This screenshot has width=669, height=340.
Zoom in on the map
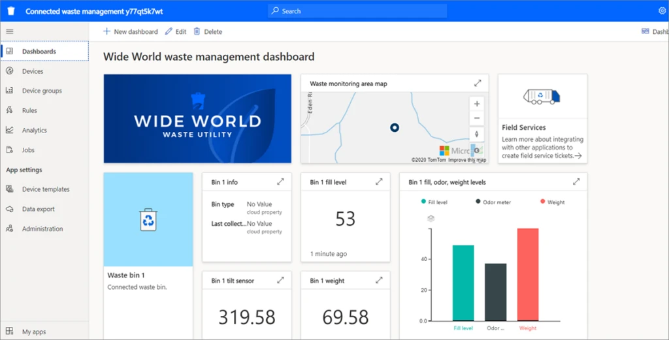click(476, 104)
